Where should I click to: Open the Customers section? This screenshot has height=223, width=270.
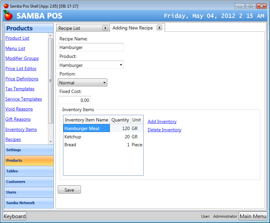(x=29, y=182)
